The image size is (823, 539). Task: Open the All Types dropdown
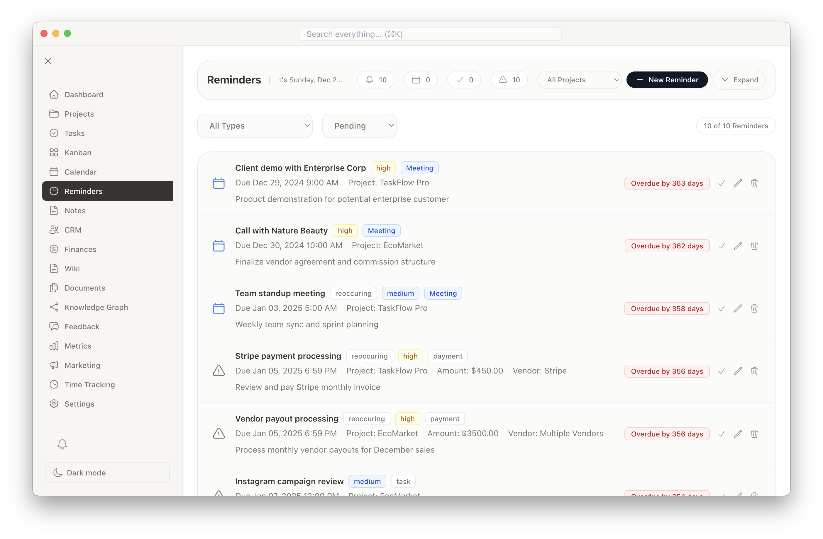click(255, 126)
